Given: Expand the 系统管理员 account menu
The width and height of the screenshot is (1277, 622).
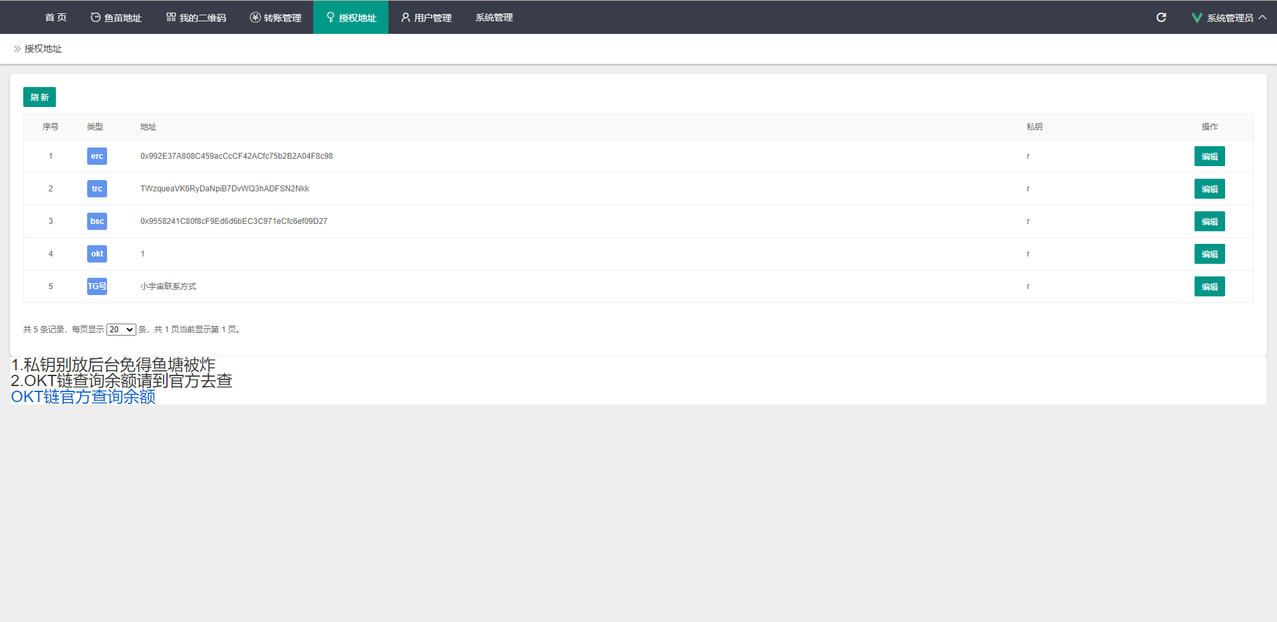Looking at the screenshot, I should tap(1230, 18).
